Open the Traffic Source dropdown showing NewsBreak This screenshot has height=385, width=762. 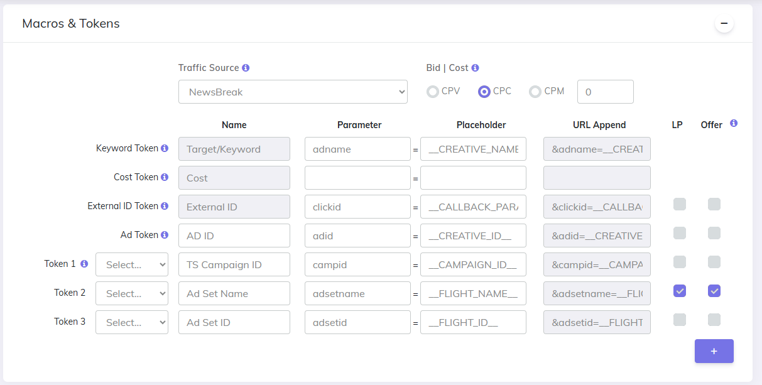click(x=293, y=91)
